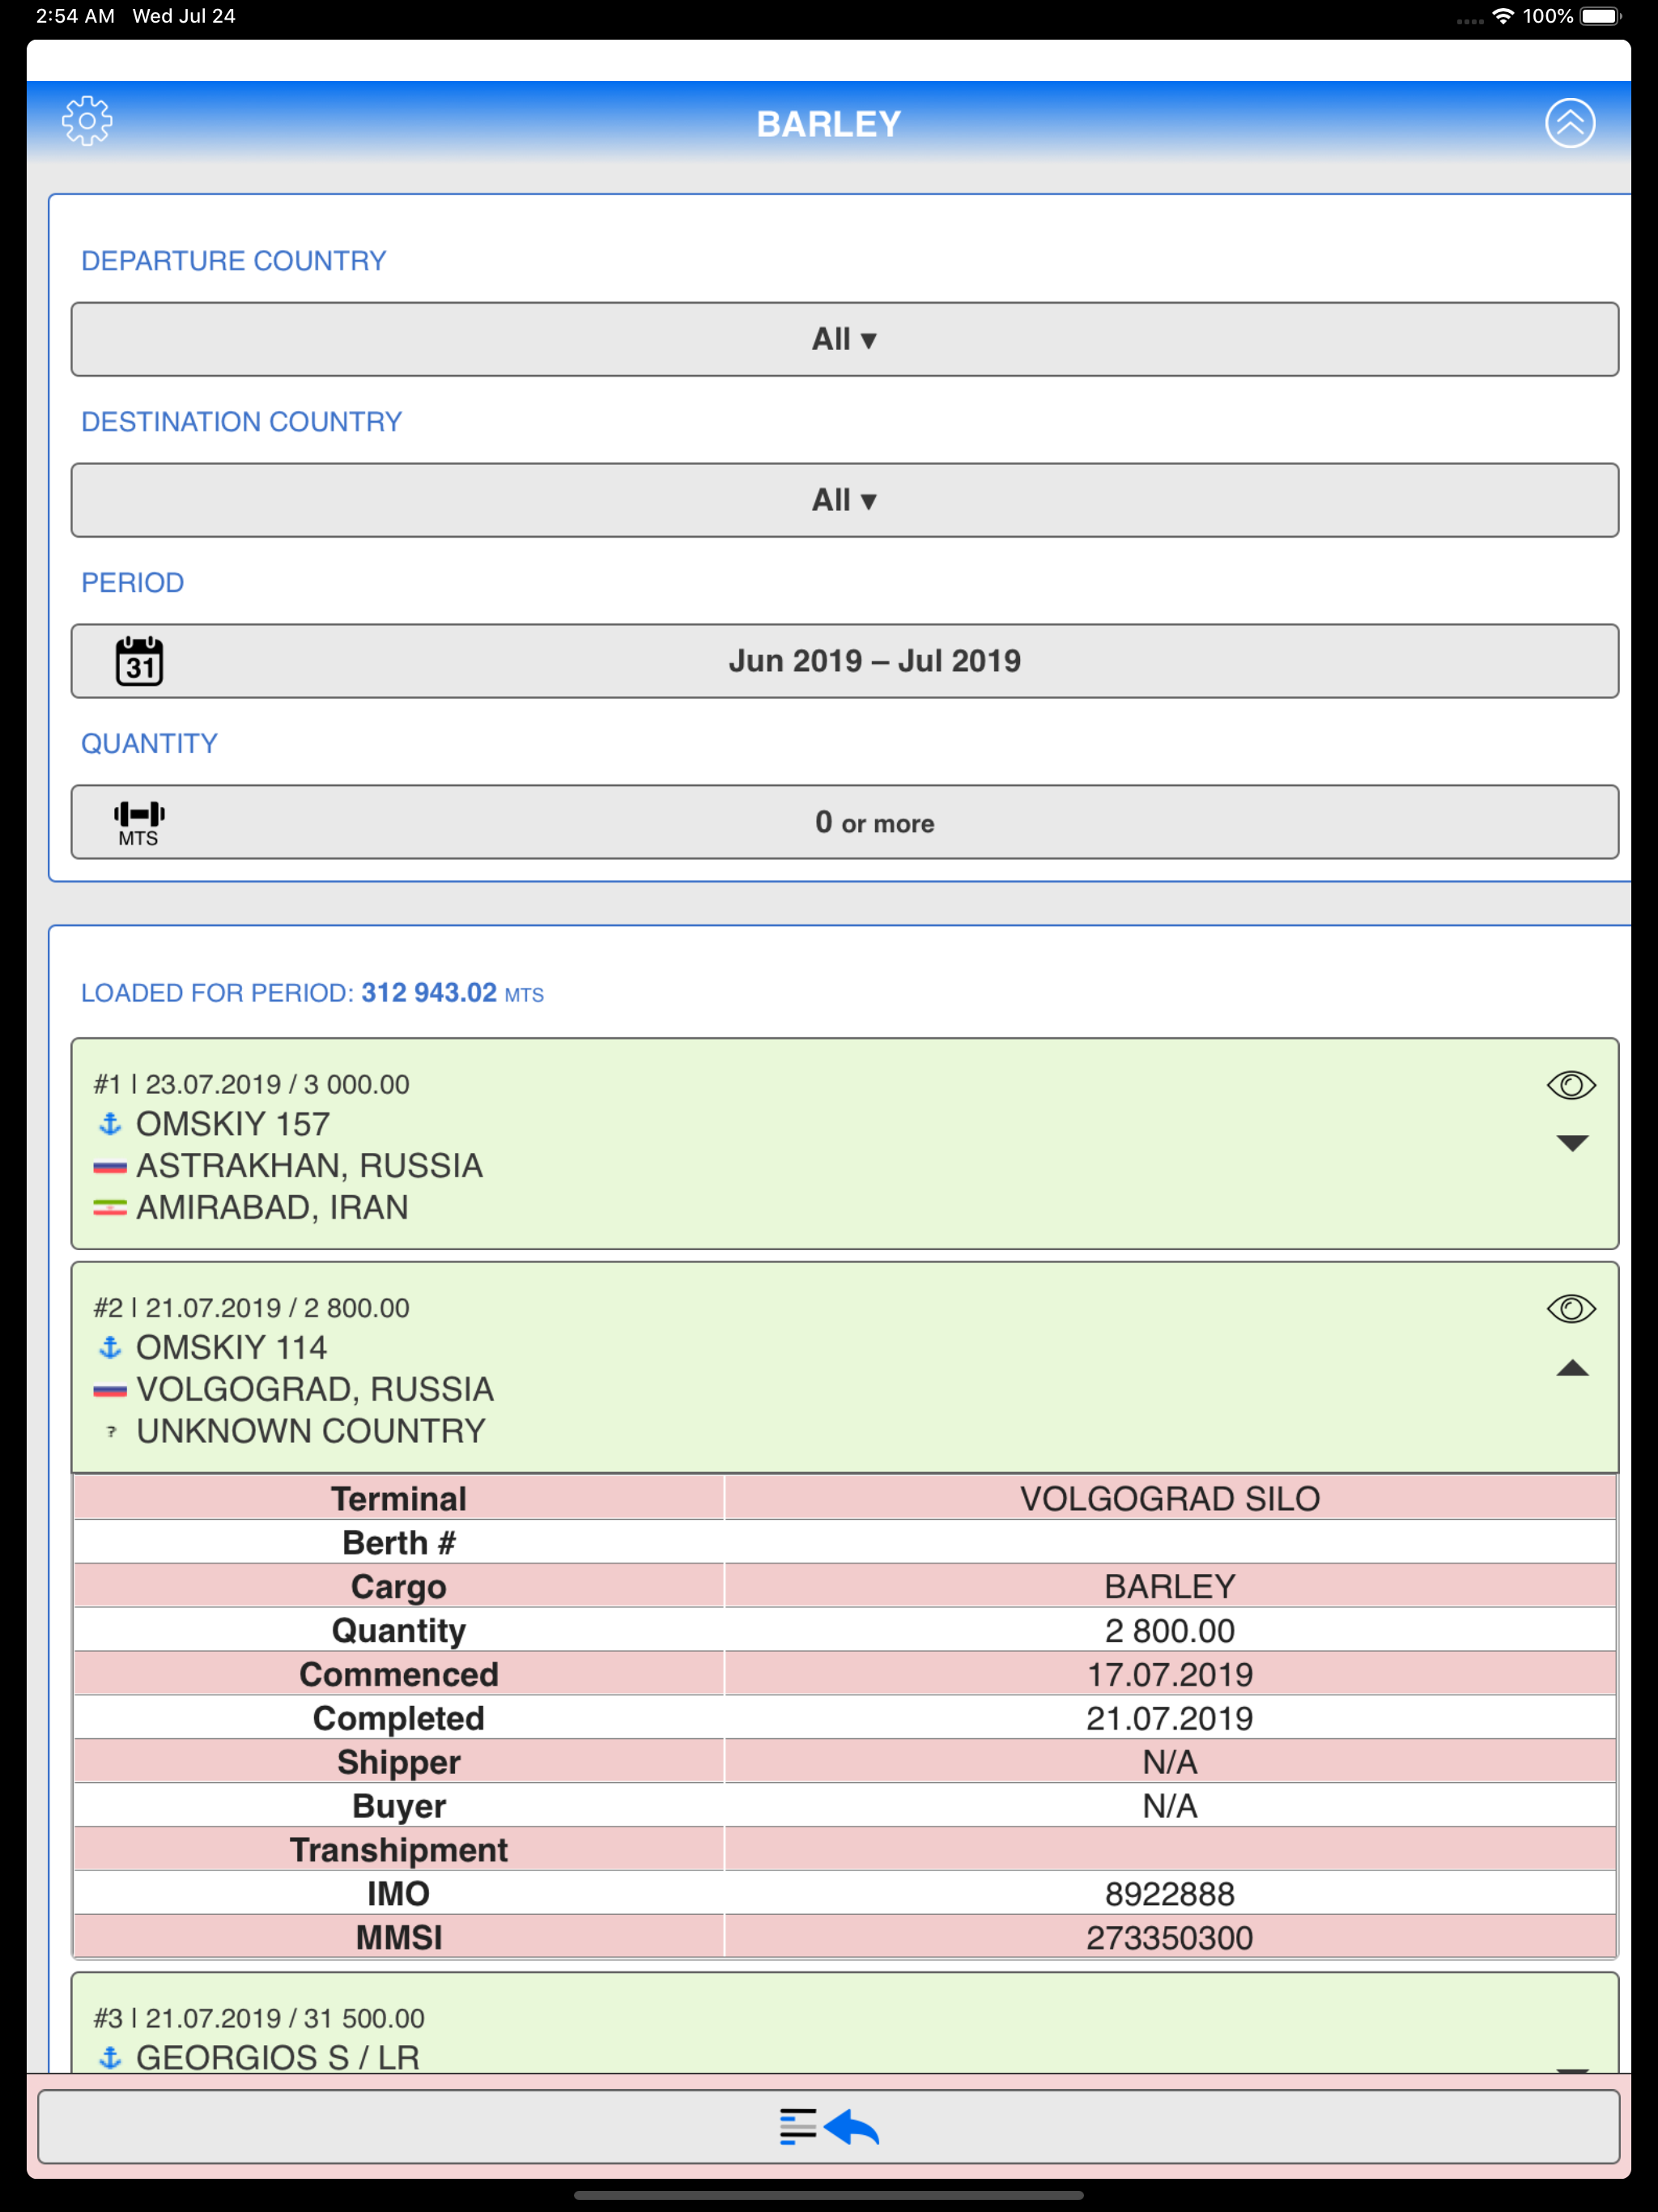
Task: Toggle eye icon for OMSKIY 157 entry
Action: [x=1571, y=1085]
